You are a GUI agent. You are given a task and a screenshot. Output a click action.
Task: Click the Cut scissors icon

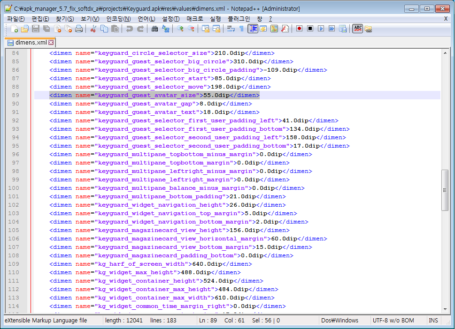click(x=93, y=29)
